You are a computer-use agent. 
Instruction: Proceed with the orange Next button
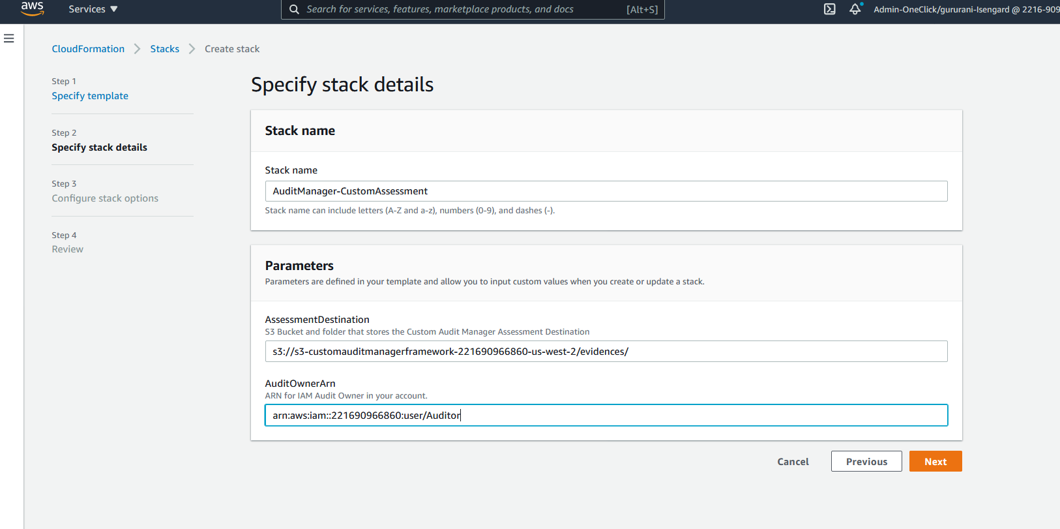(935, 461)
